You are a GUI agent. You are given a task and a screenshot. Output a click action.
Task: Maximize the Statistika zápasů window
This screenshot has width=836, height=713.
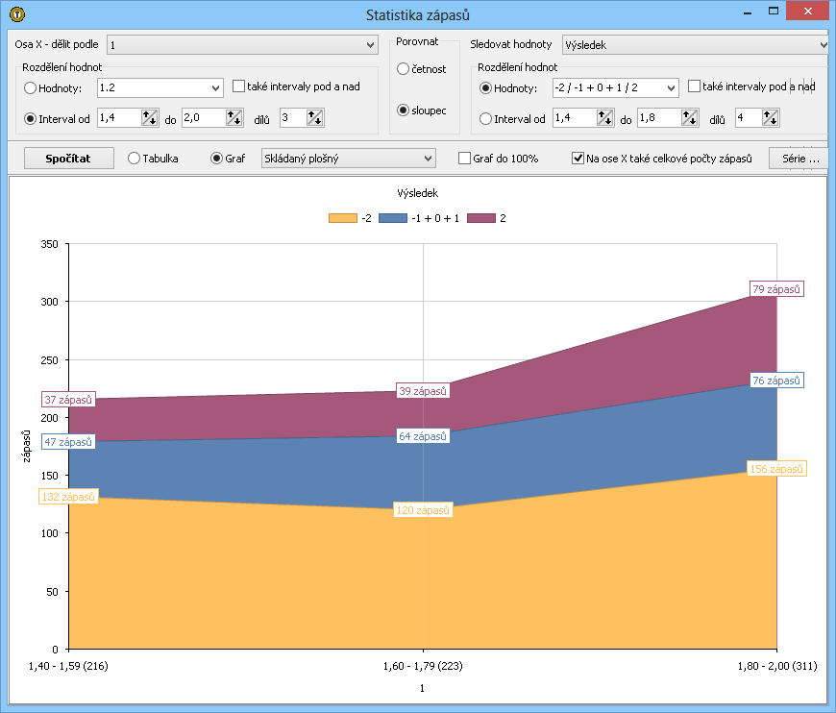tap(774, 12)
